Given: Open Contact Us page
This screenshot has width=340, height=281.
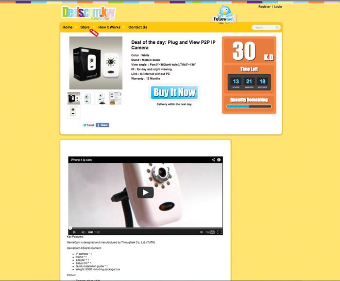Looking at the screenshot, I should click(x=137, y=27).
